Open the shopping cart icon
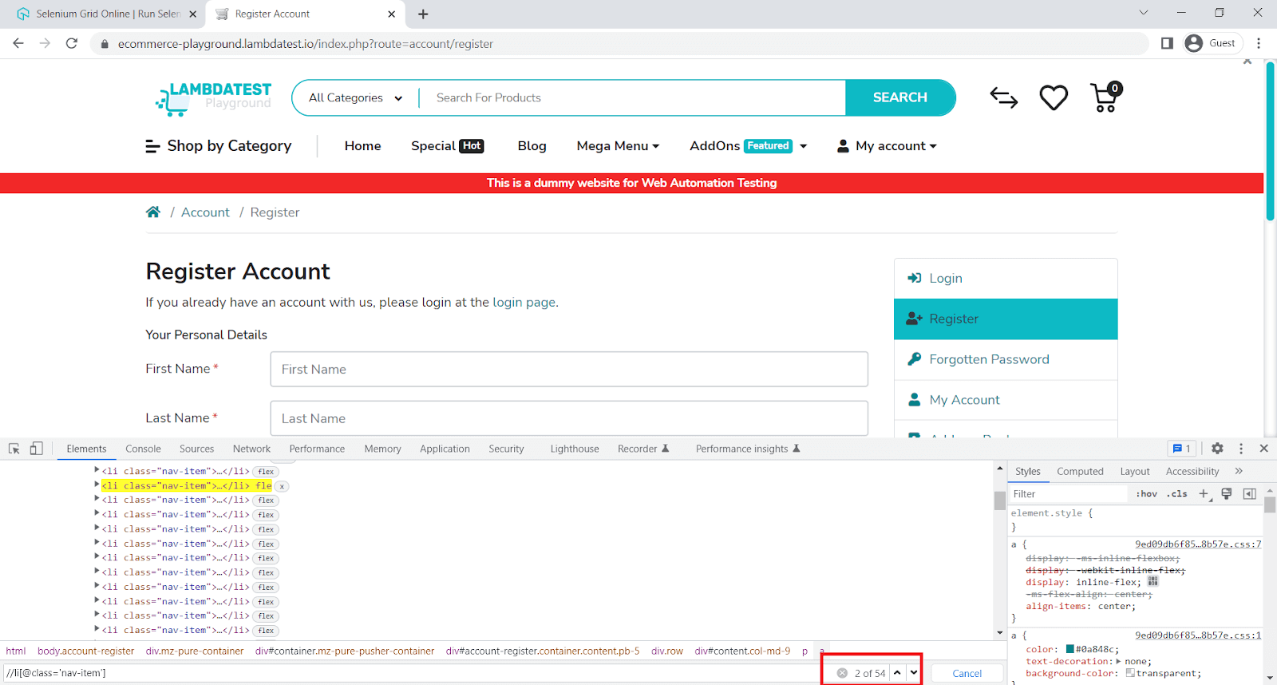Image resolution: width=1277 pixels, height=685 pixels. [x=1106, y=97]
